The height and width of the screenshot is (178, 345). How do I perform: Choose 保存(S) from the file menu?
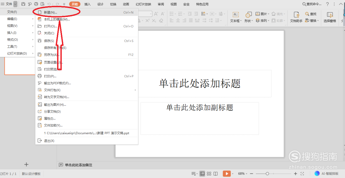point(87,41)
